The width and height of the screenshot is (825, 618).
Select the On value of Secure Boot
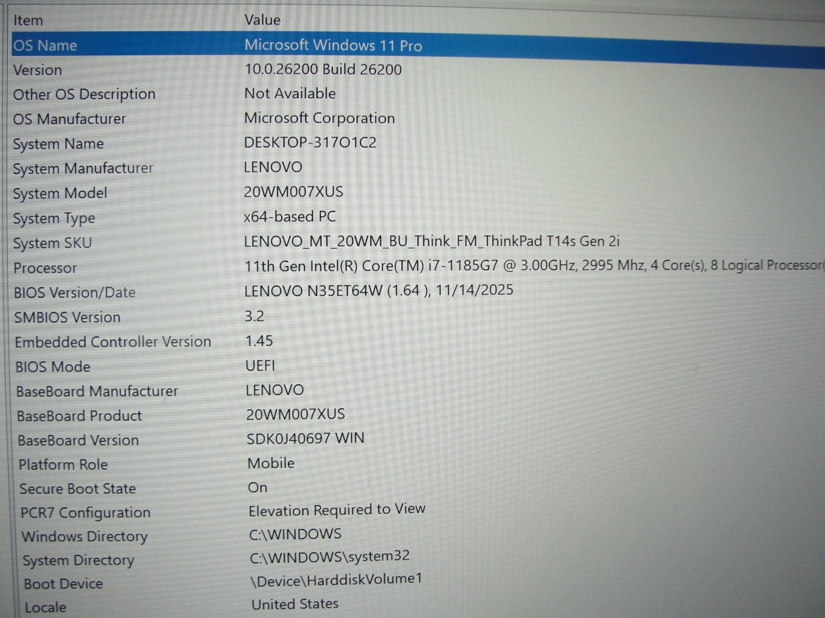click(x=257, y=487)
